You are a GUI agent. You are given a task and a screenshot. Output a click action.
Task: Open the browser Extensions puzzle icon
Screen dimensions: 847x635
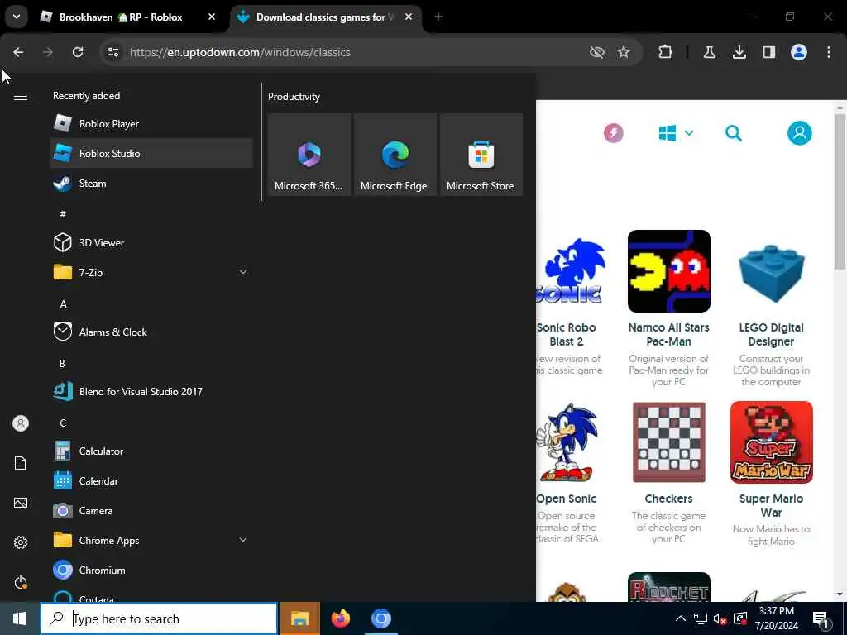pos(665,52)
